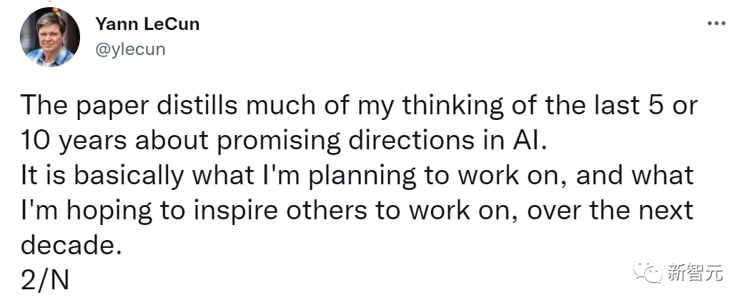Screen dimensions: 747x305
Task: Open the three-dot more options menu
Action: [x=716, y=24]
